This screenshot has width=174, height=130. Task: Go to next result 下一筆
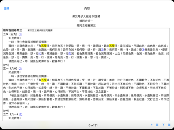(166, 125)
